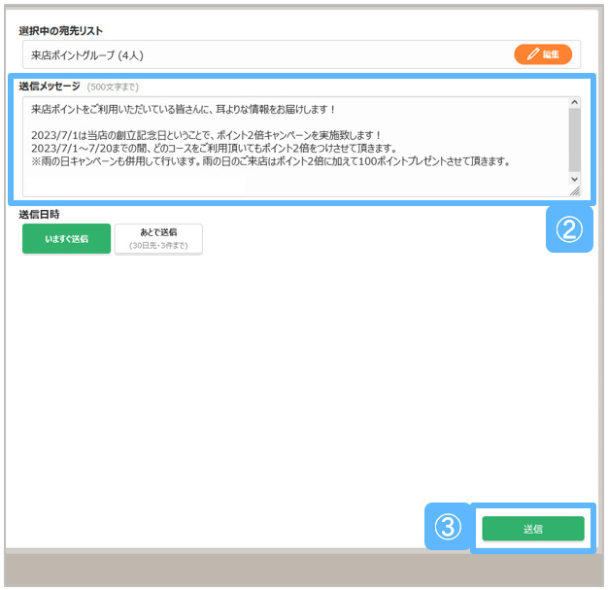The image size is (608, 590).
Task: Click the message box scrollbar track
Action: pos(574,141)
